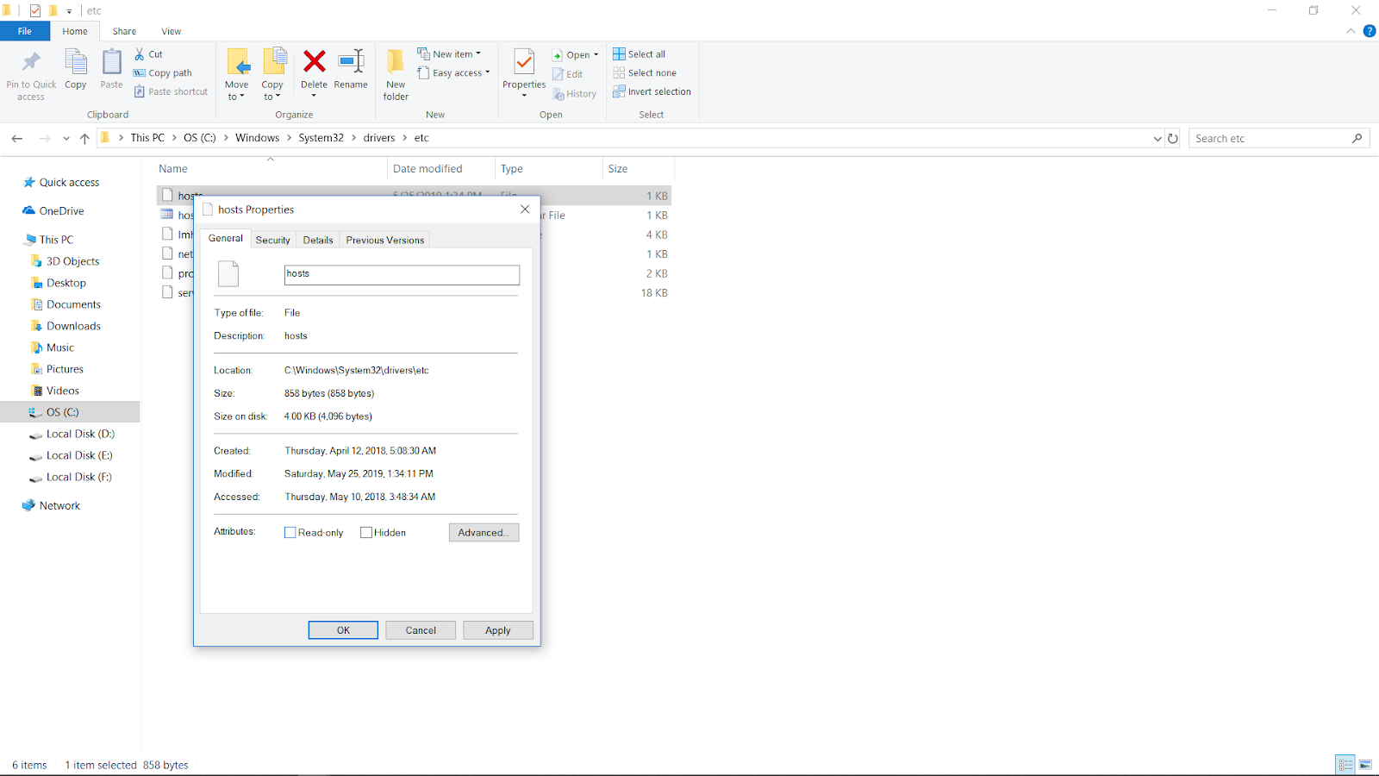Open Pictures folder in sidebar
The width and height of the screenshot is (1379, 776).
pos(57,369)
